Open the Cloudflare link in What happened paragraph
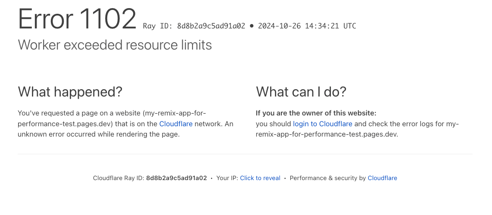The height and width of the screenshot is (215, 492). [176, 124]
